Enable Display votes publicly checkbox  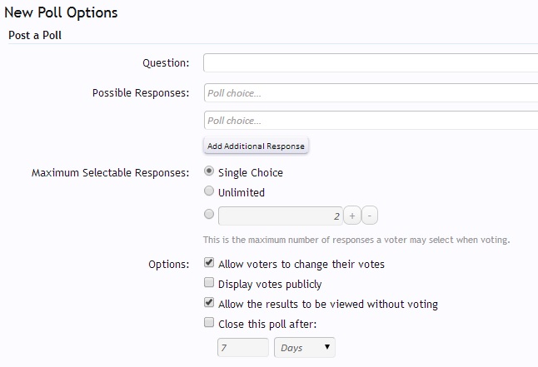pyautogui.click(x=209, y=283)
